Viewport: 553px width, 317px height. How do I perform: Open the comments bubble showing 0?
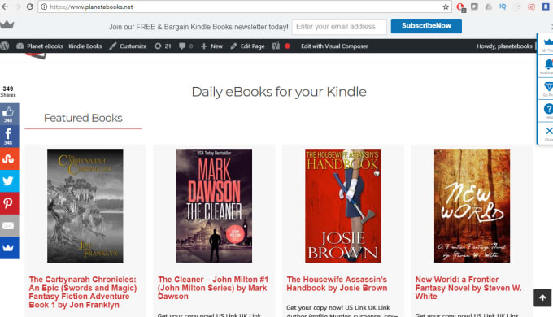click(185, 46)
